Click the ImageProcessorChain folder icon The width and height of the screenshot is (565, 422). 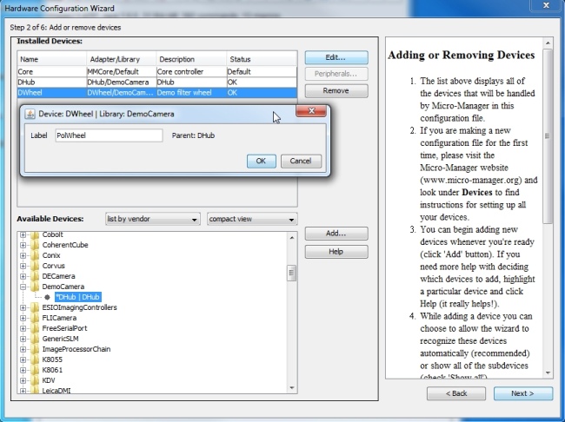point(35,349)
